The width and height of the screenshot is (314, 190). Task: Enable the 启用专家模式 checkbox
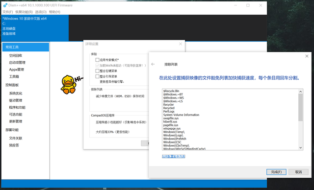[97, 60]
